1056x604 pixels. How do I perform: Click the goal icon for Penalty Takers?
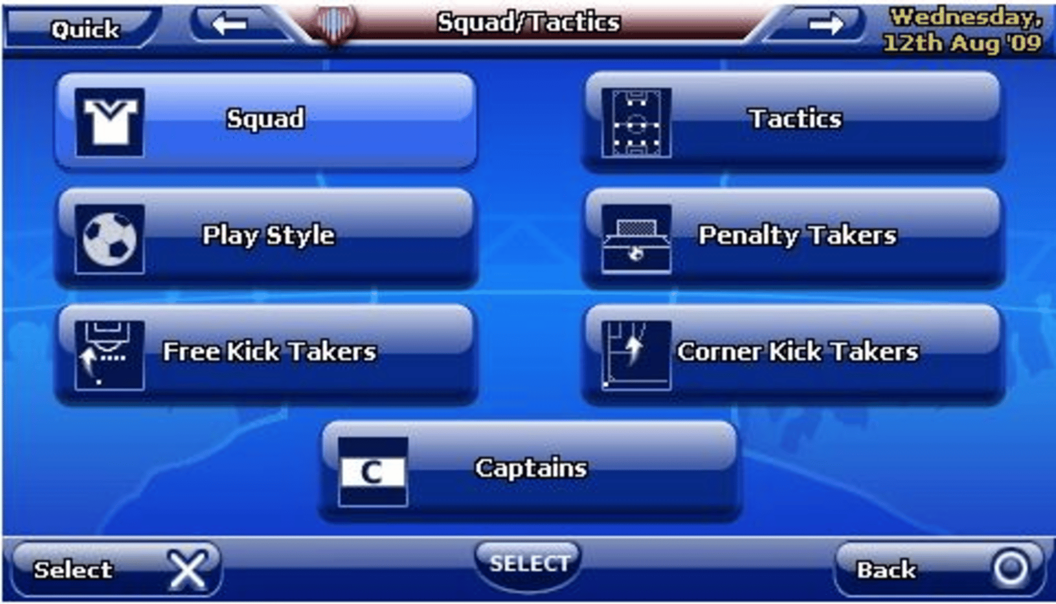(636, 239)
